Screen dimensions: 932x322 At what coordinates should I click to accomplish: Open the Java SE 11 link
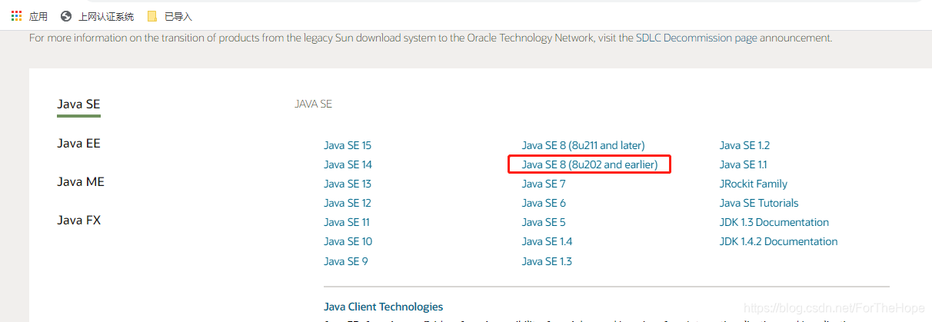pyautogui.click(x=347, y=222)
